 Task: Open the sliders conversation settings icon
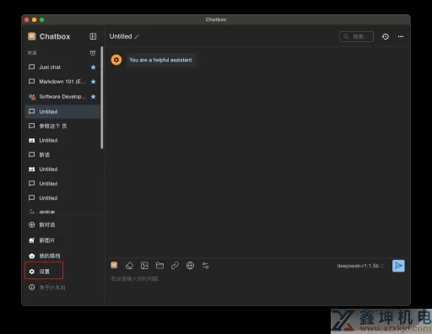tap(205, 266)
